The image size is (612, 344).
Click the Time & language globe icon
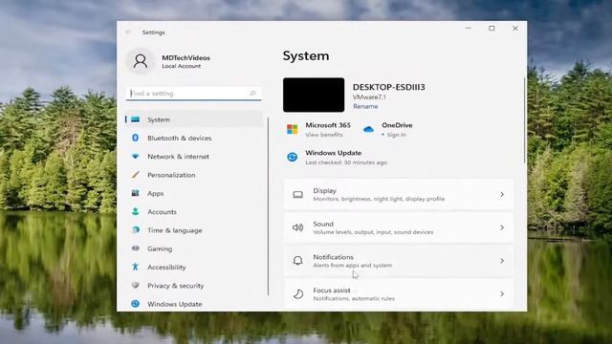click(x=136, y=230)
